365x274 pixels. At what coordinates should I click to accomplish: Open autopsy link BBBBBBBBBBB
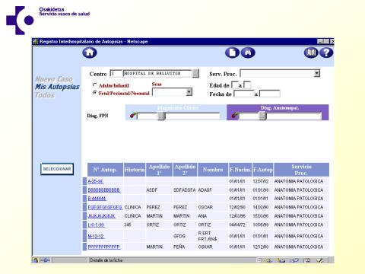pyautogui.click(x=104, y=190)
